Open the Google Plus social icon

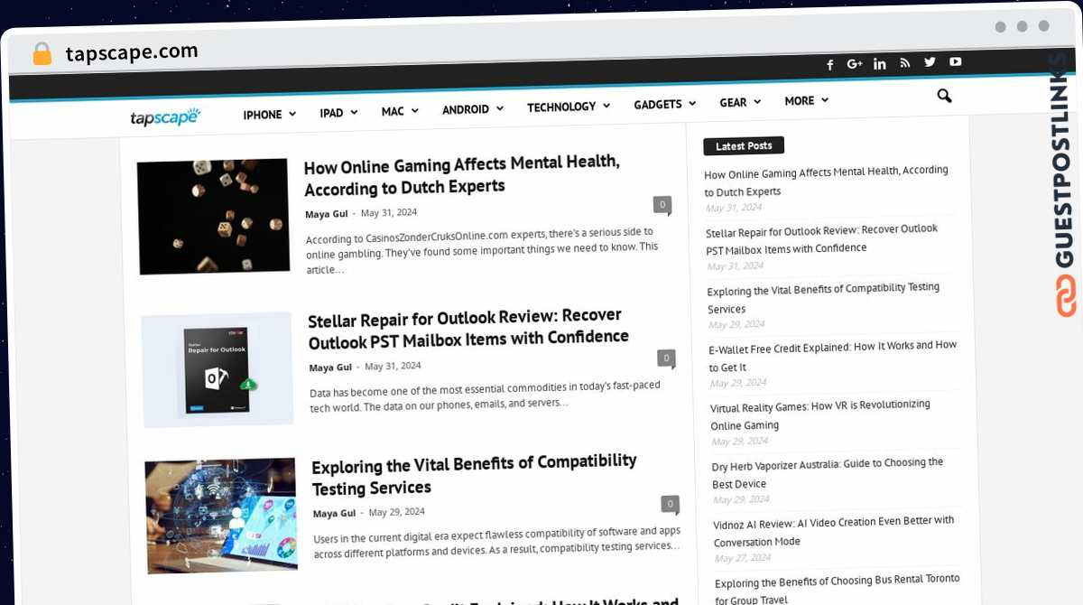[x=855, y=64]
